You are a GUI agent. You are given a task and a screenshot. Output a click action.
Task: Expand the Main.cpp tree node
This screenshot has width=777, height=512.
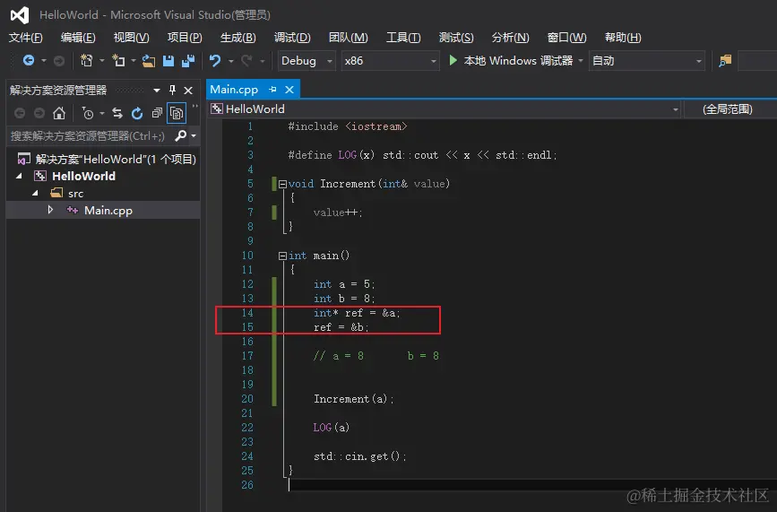[x=50, y=210]
